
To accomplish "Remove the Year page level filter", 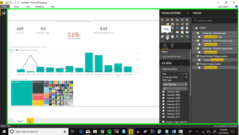I will [x=186, y=74].
